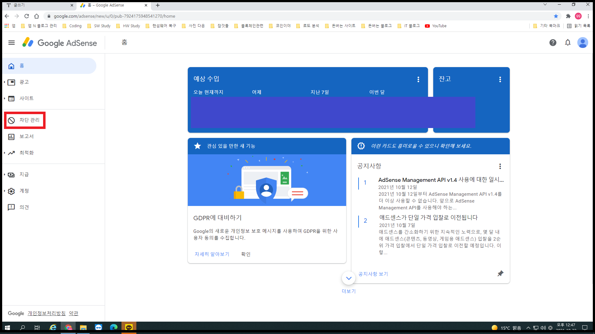Open 잔고 card options menu
The height and width of the screenshot is (334, 595).
500,79
